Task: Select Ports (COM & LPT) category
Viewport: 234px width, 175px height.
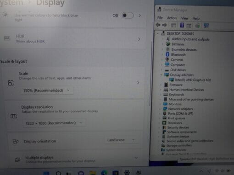Action: (x=180, y=113)
